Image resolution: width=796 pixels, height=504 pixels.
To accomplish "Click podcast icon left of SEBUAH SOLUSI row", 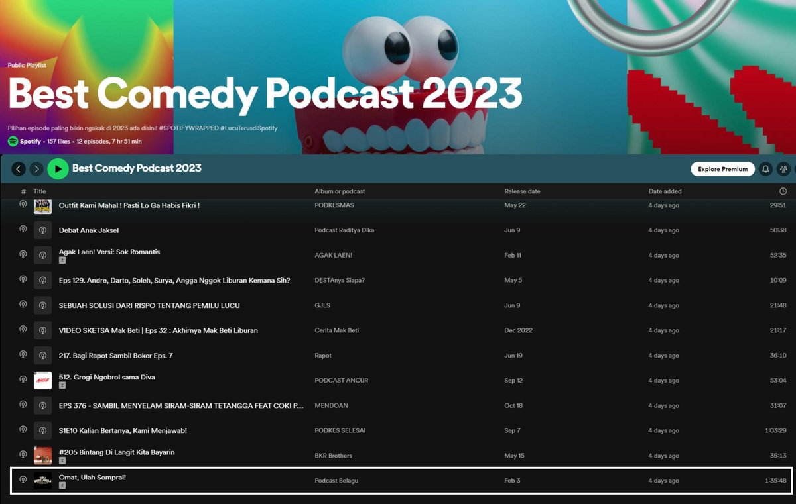I will pyautogui.click(x=23, y=305).
